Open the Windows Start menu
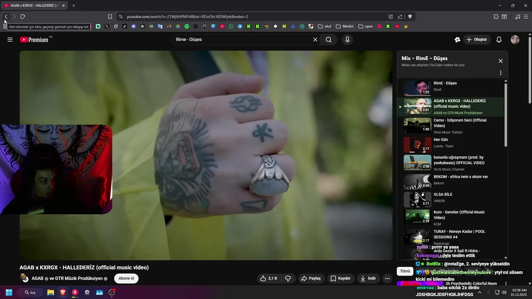The image size is (532, 299). pos(9,292)
